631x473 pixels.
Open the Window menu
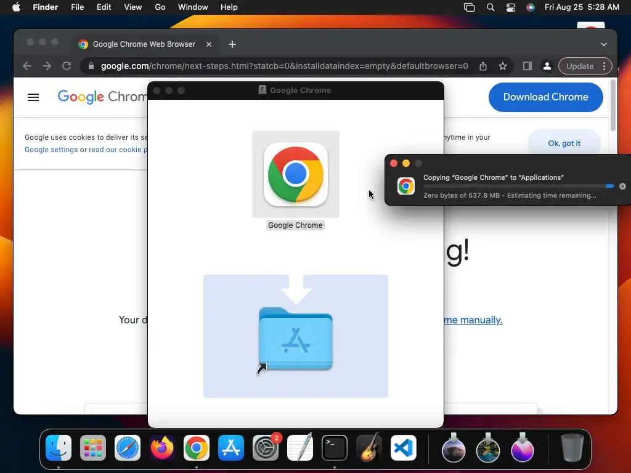point(193,7)
